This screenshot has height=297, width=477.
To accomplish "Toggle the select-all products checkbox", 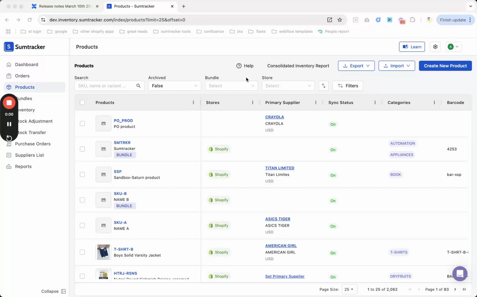I will [x=82, y=103].
